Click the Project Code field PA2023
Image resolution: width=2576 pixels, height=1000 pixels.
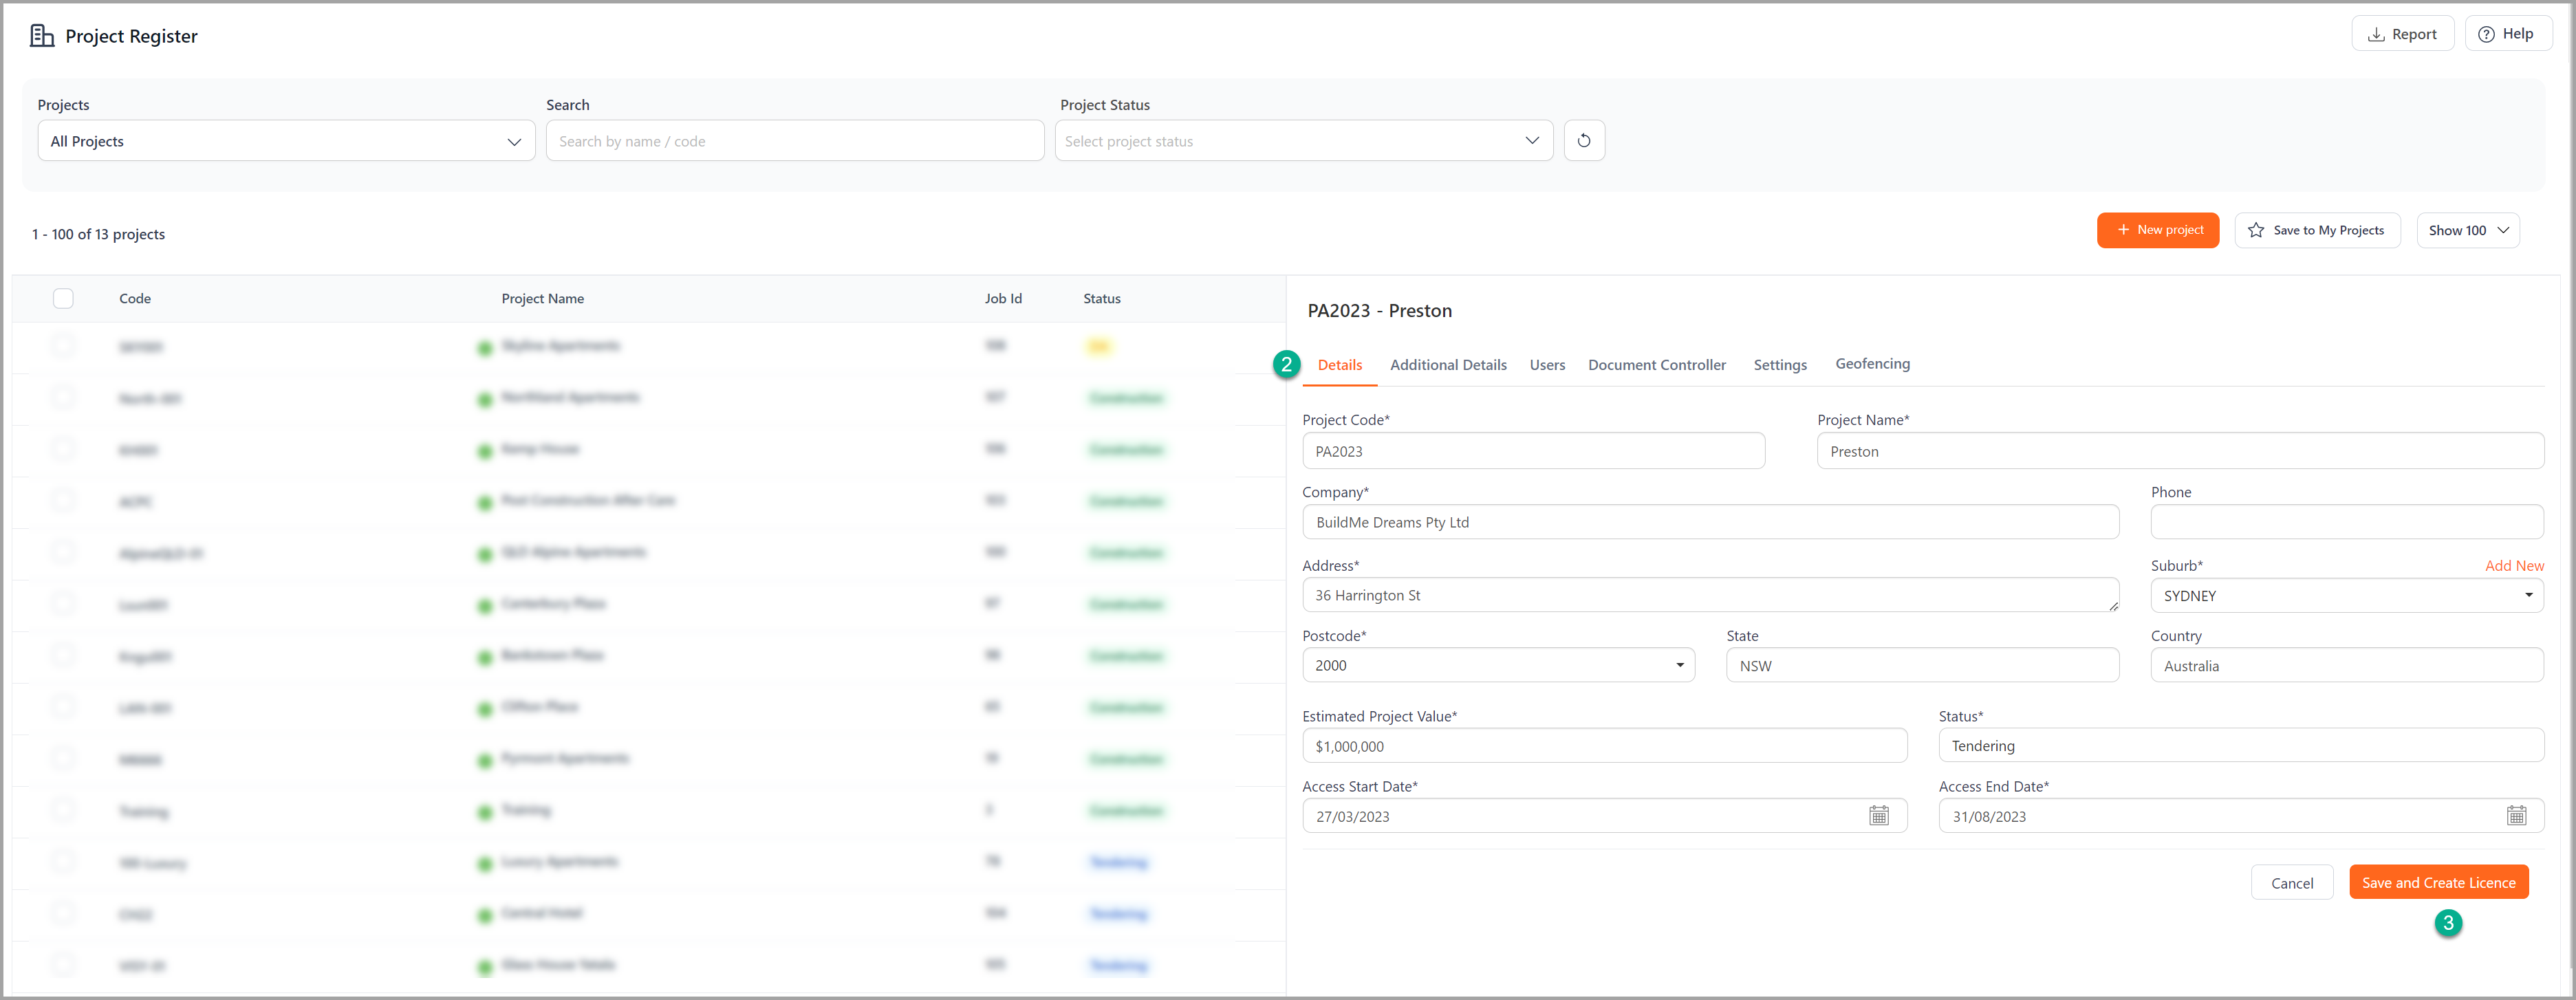1533,451
